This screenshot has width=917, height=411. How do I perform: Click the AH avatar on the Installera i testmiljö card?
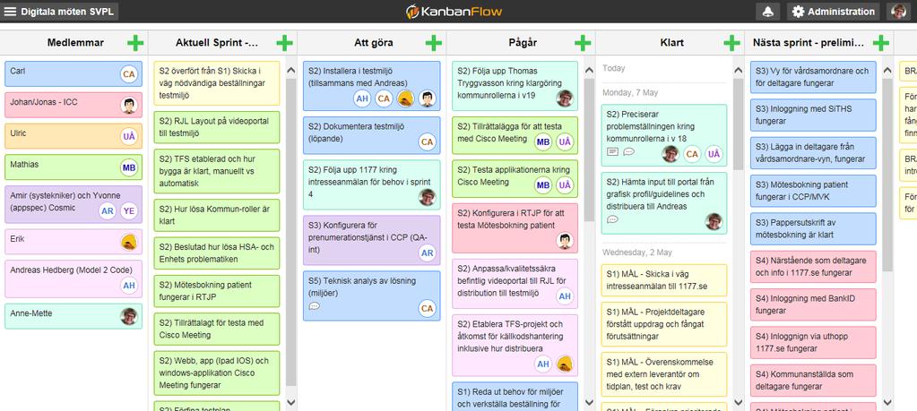[x=362, y=98]
